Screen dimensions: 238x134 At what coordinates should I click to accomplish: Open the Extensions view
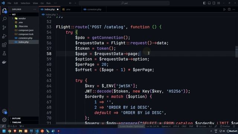4,45
